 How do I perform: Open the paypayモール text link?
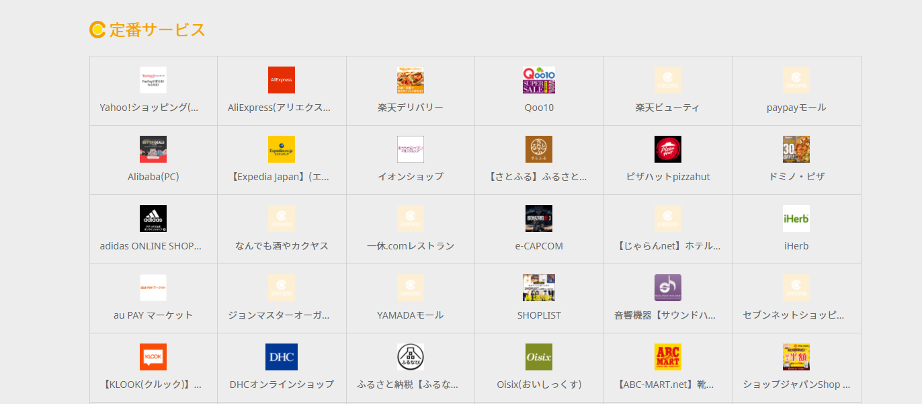796,108
